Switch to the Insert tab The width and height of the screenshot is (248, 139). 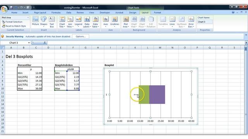tap(25, 12)
